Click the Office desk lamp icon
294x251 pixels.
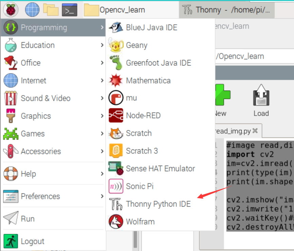[x=11, y=62]
